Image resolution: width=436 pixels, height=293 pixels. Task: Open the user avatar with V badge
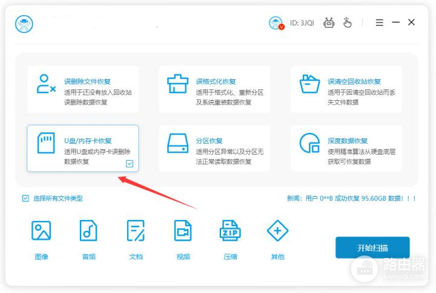coord(276,23)
